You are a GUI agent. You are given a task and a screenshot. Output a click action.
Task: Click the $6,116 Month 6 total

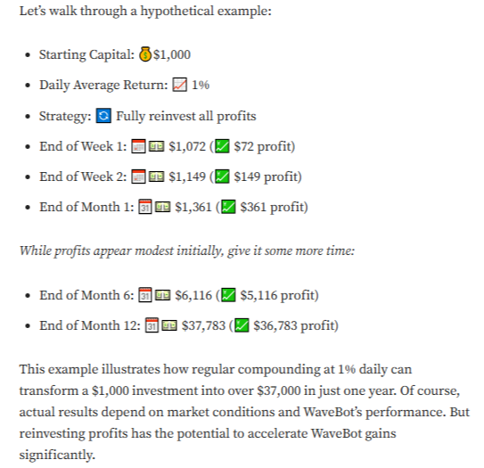click(x=193, y=295)
